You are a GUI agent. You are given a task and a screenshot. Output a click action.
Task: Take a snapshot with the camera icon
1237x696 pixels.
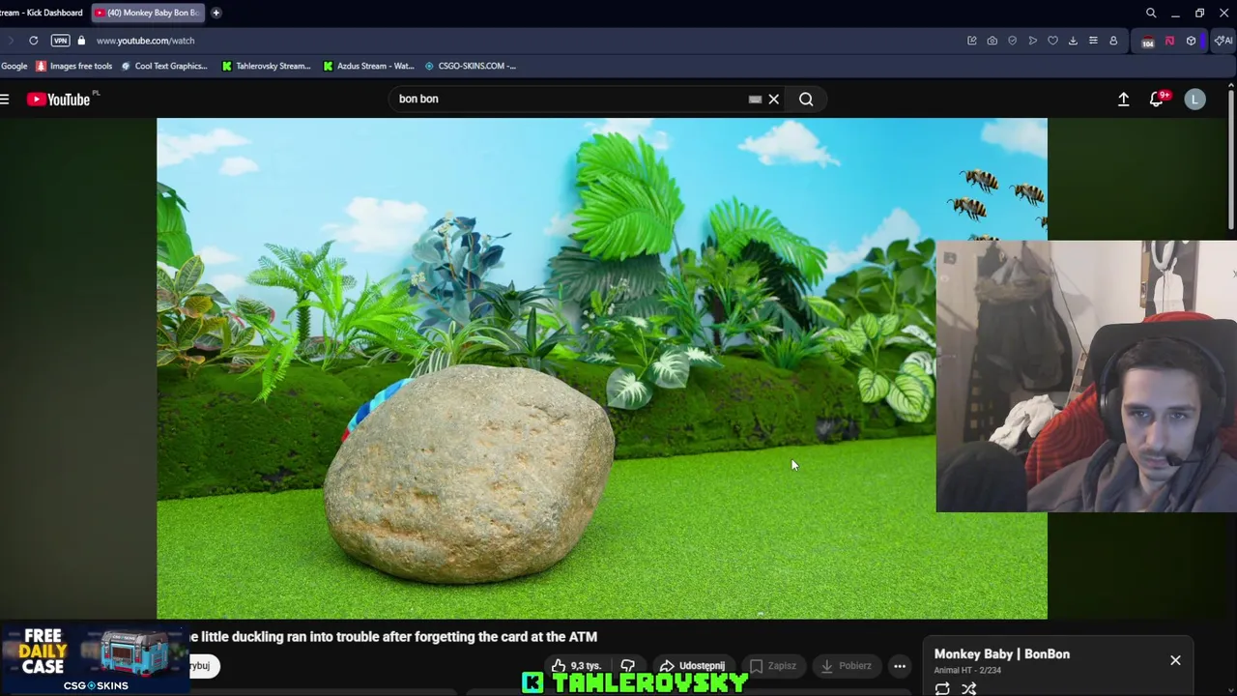point(992,41)
